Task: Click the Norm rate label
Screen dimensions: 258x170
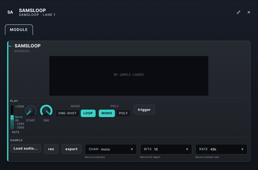Action: click(19, 117)
